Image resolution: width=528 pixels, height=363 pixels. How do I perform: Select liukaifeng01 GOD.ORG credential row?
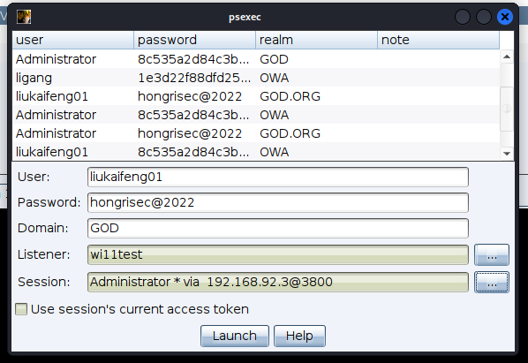[256, 96]
